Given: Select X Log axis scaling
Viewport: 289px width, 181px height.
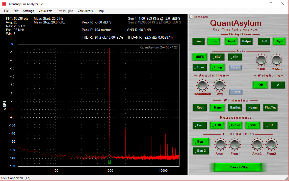Looking at the screenshot, I should (x=217, y=67).
